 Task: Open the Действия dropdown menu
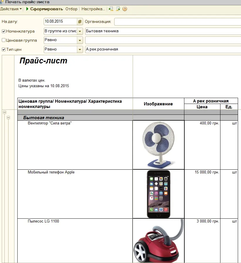pyautogui.click(x=11, y=9)
